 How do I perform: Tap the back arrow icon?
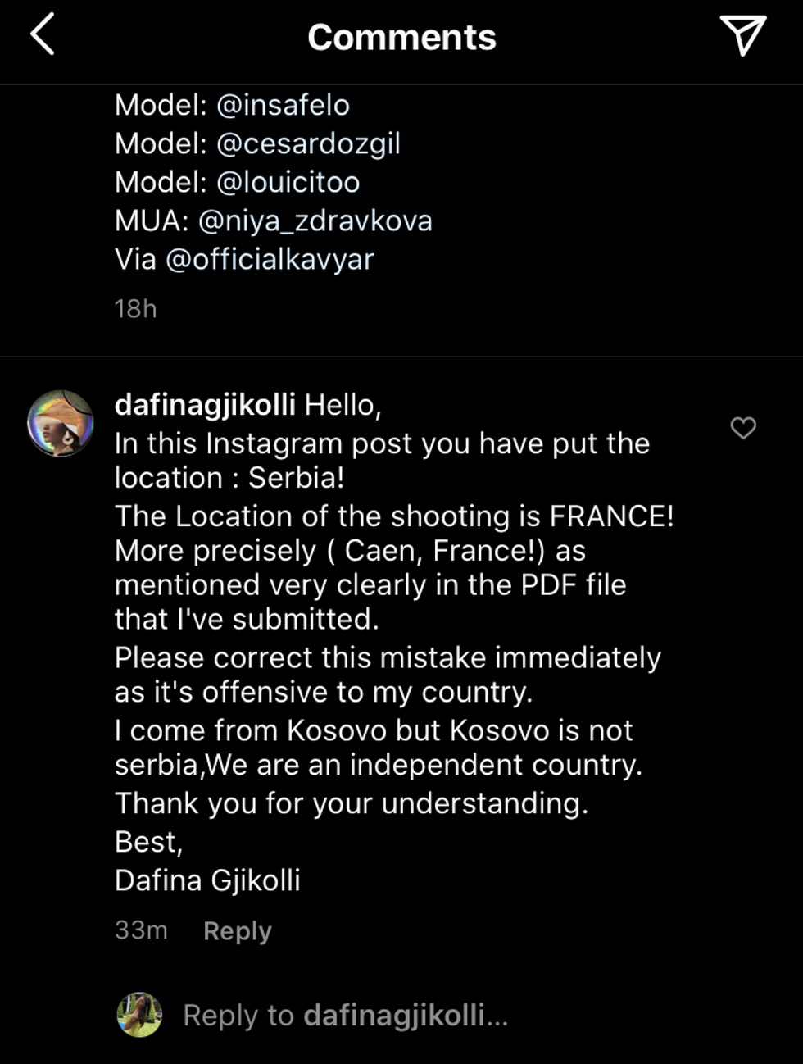click(x=43, y=35)
